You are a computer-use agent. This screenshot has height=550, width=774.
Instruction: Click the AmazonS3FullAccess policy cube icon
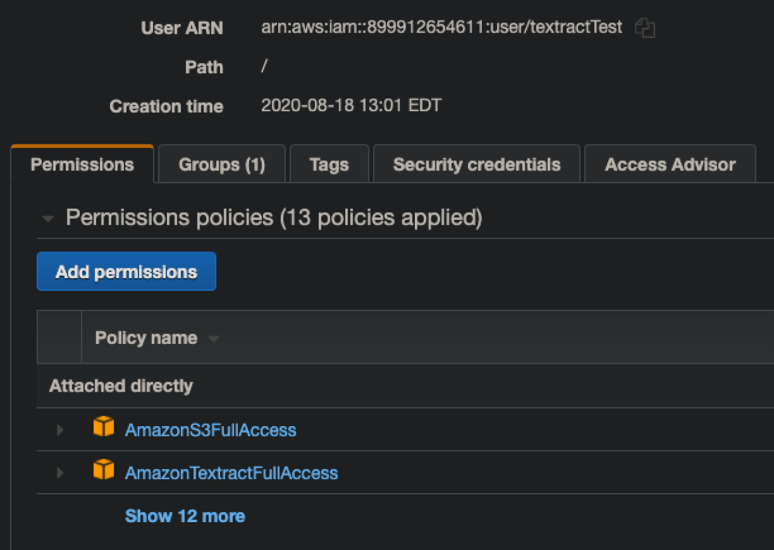pos(103,427)
